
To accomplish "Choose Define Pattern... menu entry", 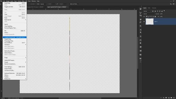I will click(x=15, y=53).
